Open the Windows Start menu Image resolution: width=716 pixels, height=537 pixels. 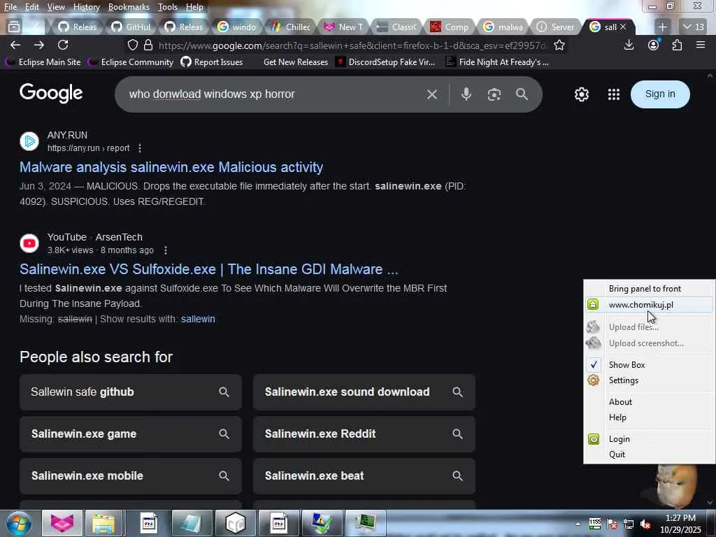19,523
